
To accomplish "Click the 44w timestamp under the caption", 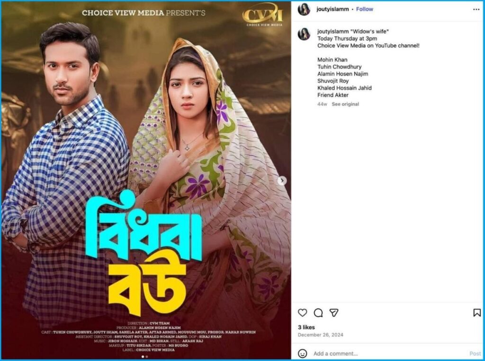I will point(322,104).
